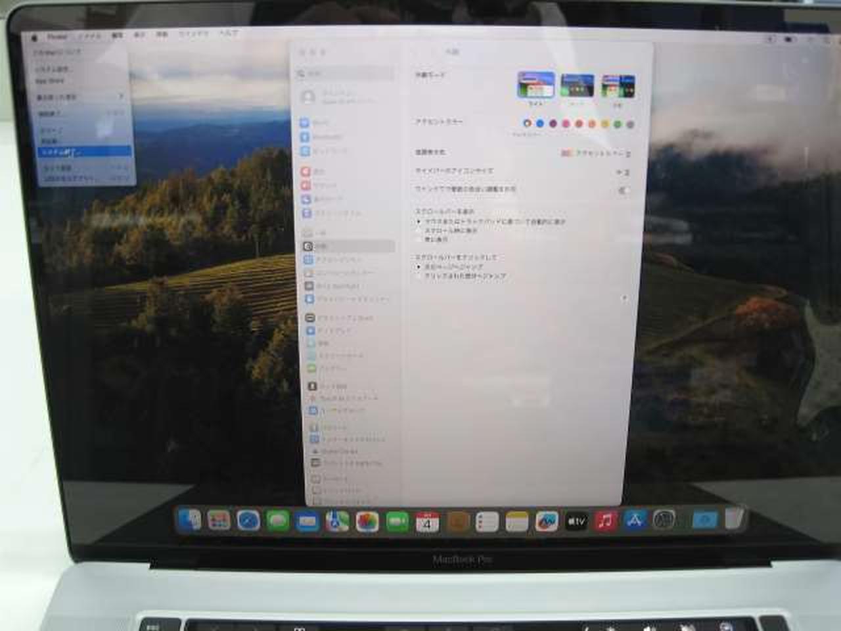Open the Calendar app in Dock
The height and width of the screenshot is (631, 841).
click(x=427, y=523)
